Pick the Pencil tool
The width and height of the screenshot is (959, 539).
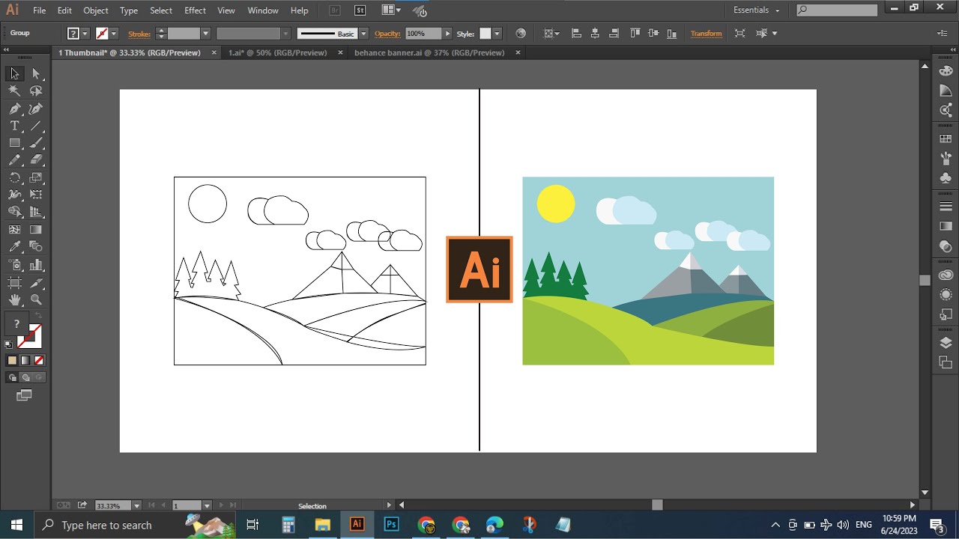coord(14,160)
